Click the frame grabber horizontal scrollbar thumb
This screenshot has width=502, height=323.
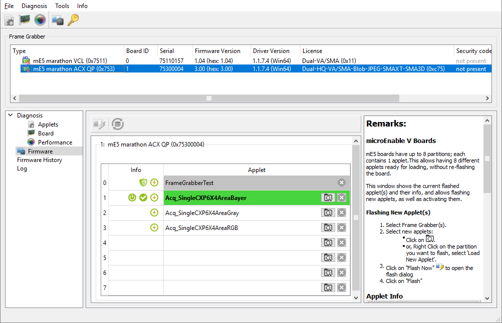[x=209, y=98]
